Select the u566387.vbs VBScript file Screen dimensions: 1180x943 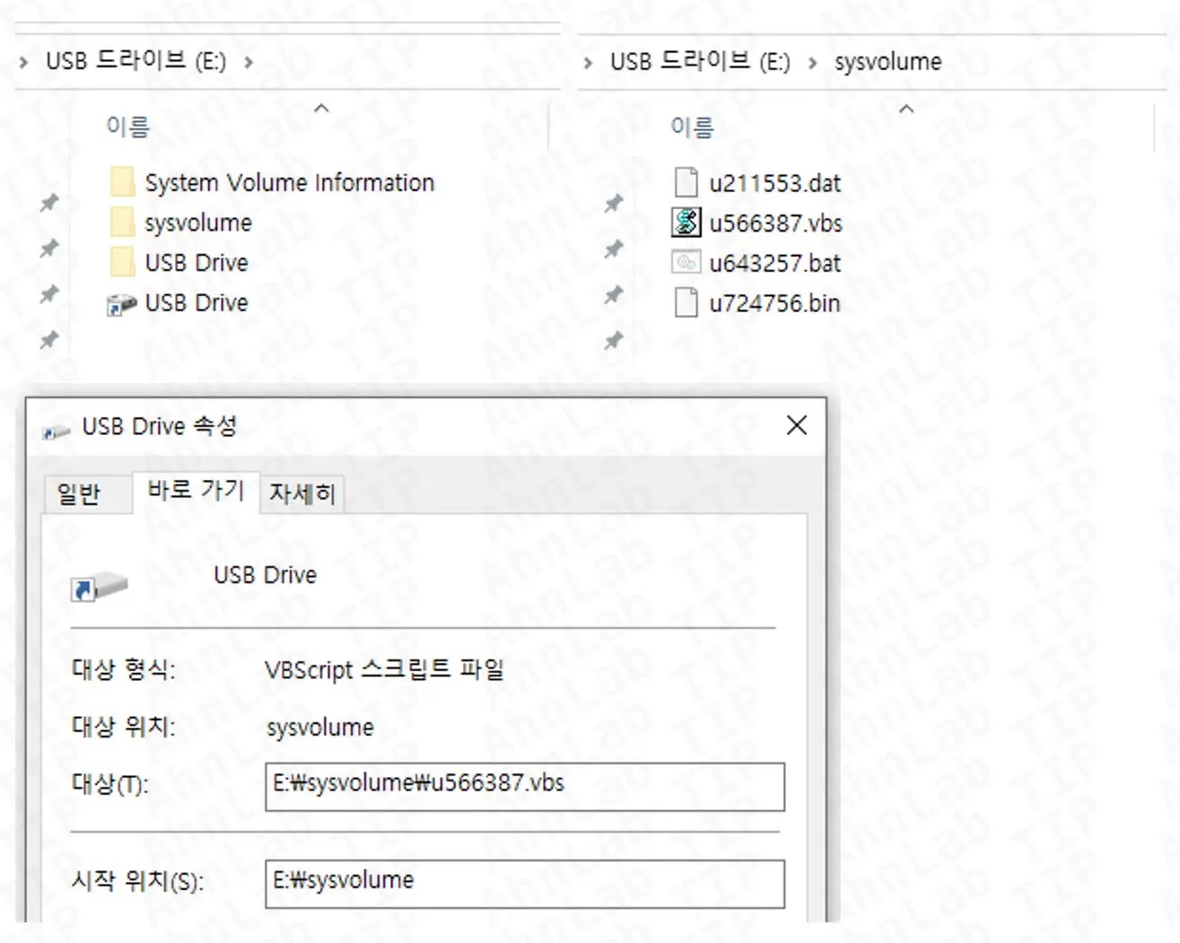click(x=776, y=223)
